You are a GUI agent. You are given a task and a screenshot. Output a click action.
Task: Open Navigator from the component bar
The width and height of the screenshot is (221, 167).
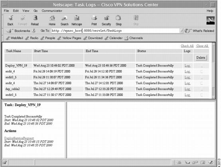pyautogui.click(x=179, y=163)
